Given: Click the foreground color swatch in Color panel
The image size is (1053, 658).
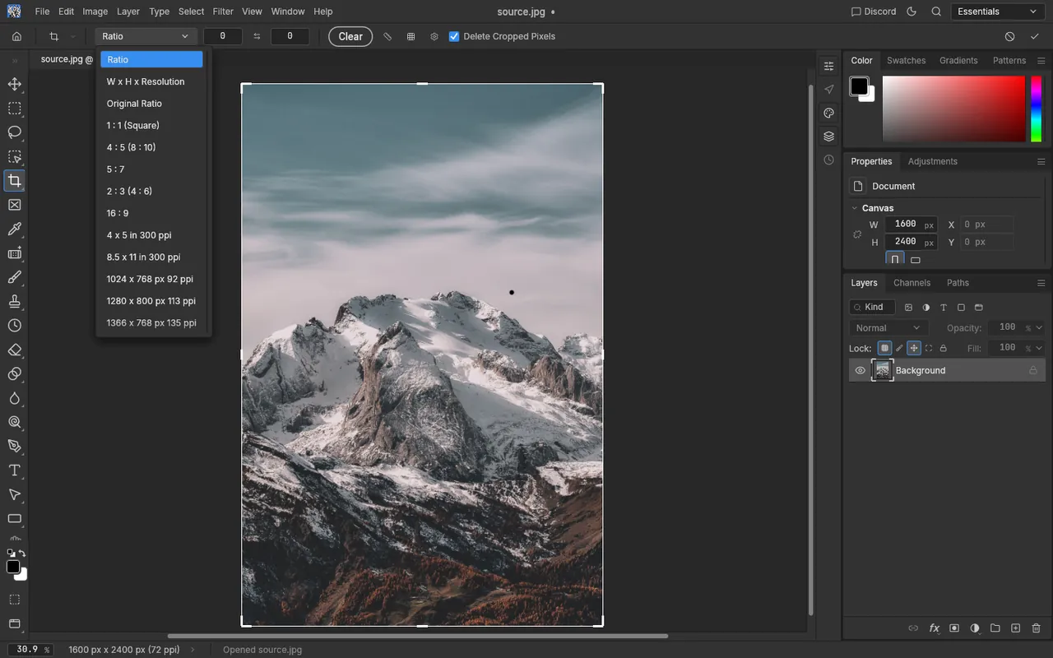Looking at the screenshot, I should click(859, 86).
